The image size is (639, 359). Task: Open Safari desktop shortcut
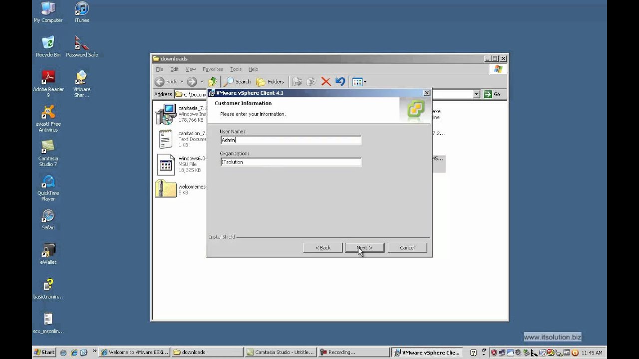48,219
